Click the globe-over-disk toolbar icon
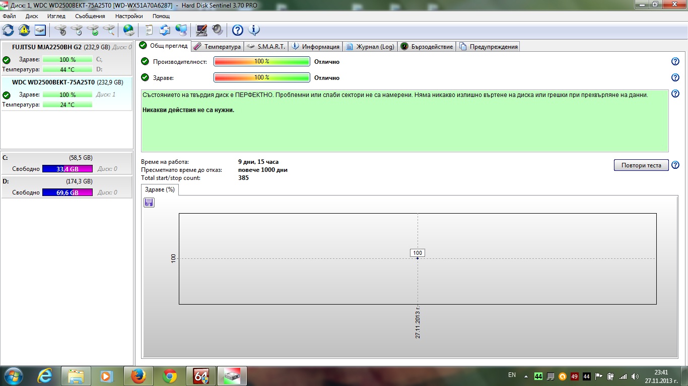688x386 pixels. (129, 30)
